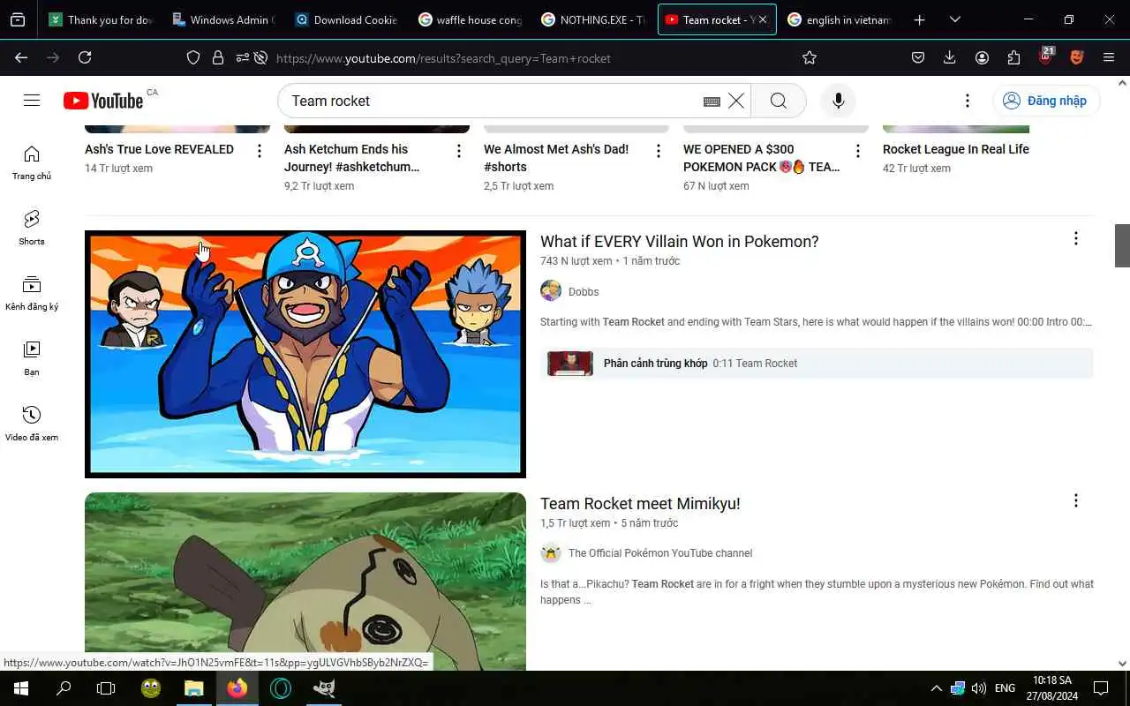Image resolution: width=1130 pixels, height=706 pixels.
Task: Open Windows taskbar search
Action: pyautogui.click(x=64, y=688)
